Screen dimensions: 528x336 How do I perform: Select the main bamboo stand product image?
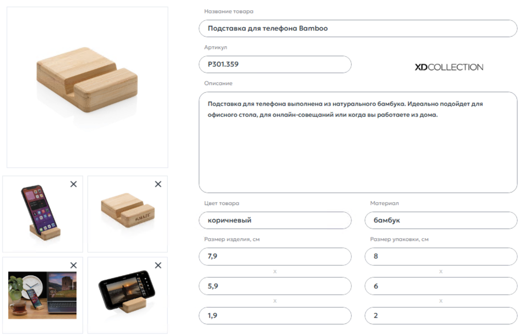pyautogui.click(x=87, y=87)
